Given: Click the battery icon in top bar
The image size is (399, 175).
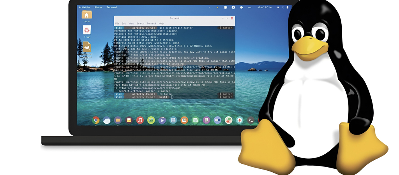Looking at the screenshot, I should pos(287,7).
